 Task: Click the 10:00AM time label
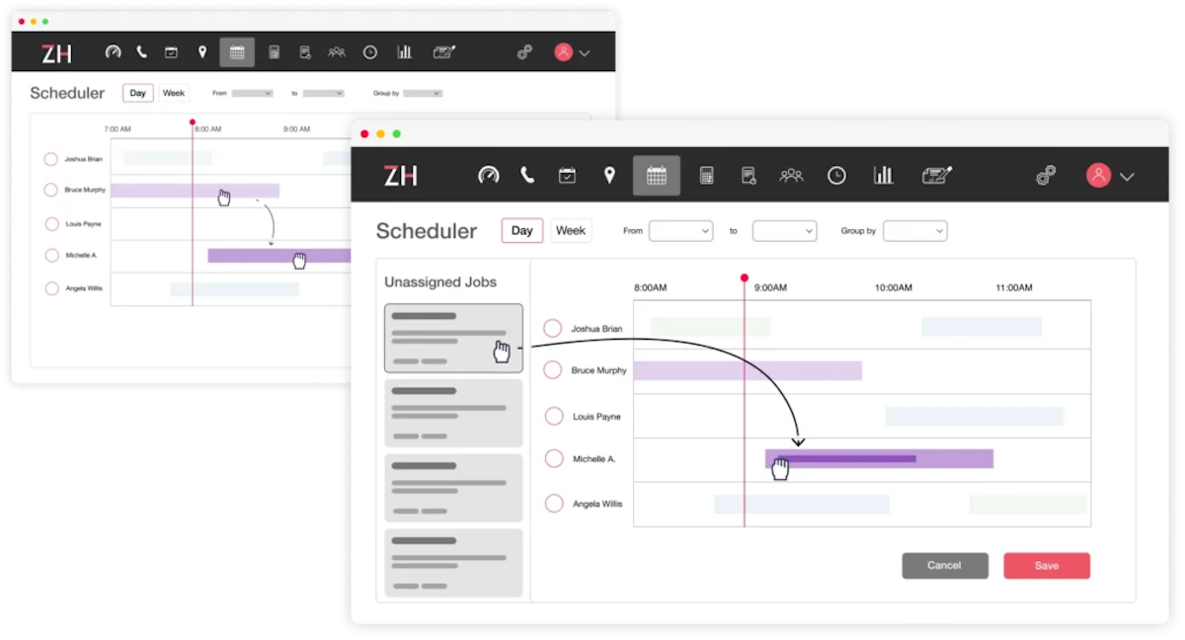[894, 287]
